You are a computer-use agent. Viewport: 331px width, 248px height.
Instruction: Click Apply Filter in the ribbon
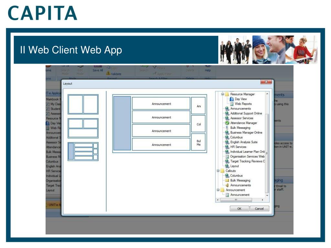(162, 74)
